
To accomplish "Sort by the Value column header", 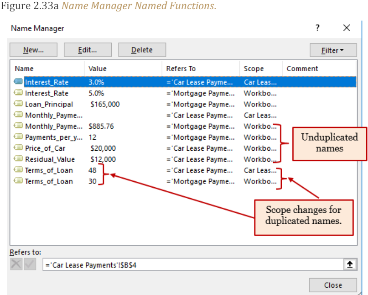I will coord(123,68).
